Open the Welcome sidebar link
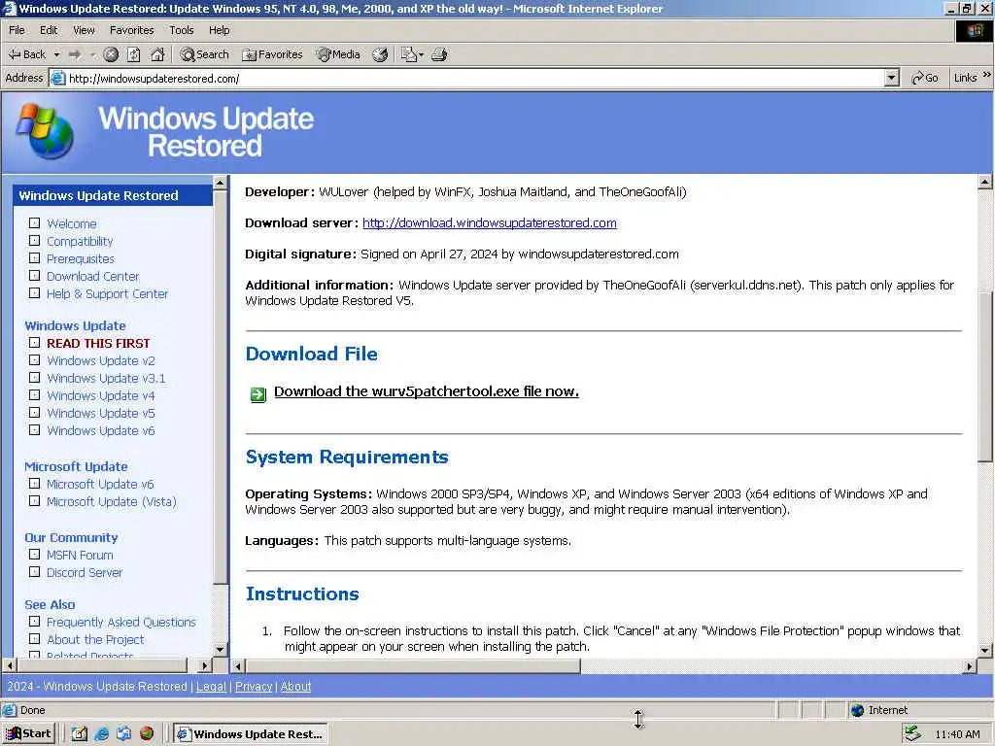The image size is (995, 746). pyautogui.click(x=72, y=224)
